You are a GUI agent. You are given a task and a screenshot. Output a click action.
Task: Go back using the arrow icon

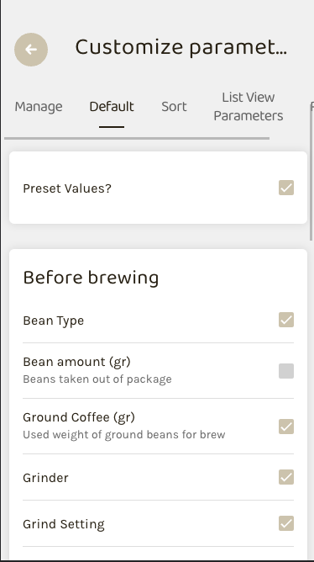click(x=31, y=50)
